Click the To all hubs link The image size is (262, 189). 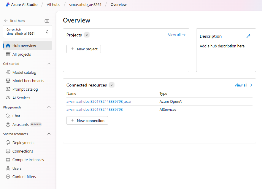coord(17,21)
